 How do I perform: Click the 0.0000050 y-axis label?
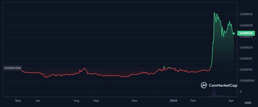(247, 81)
